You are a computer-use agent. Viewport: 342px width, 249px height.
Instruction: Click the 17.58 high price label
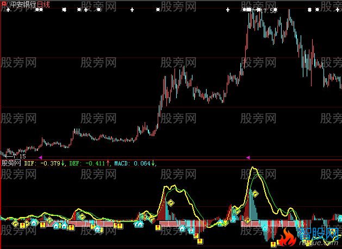coord(269,11)
